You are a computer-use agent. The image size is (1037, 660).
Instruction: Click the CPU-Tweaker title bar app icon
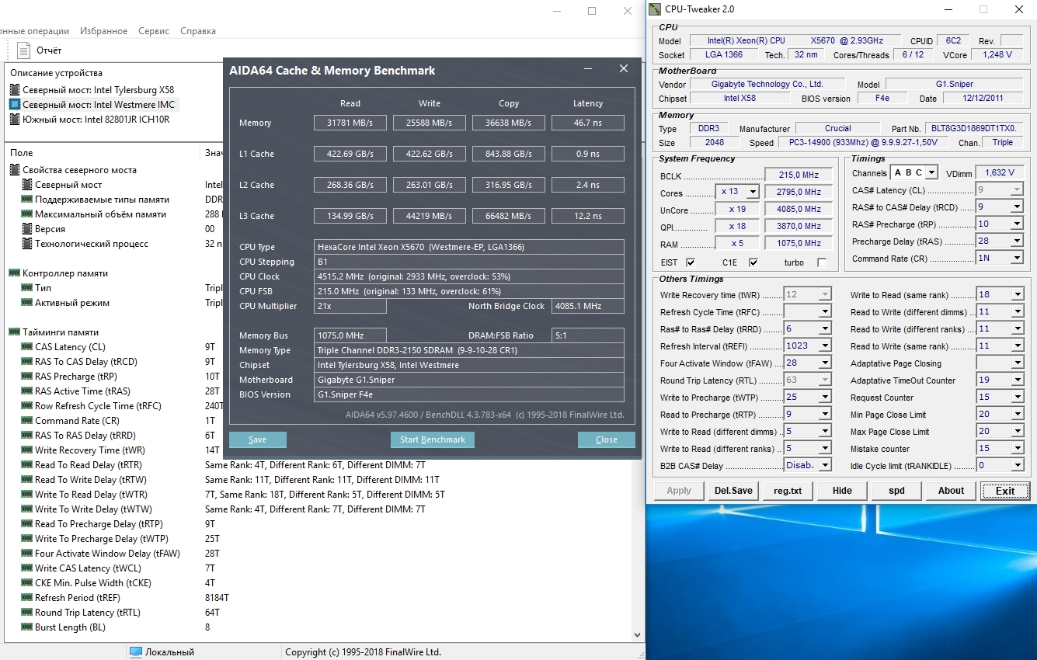pyautogui.click(x=656, y=9)
